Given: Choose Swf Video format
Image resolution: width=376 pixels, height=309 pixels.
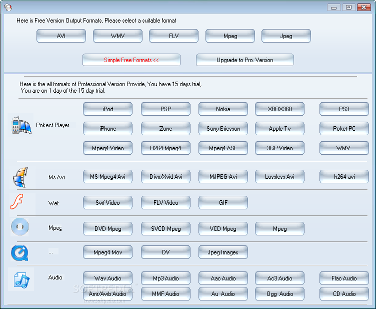Looking at the screenshot, I should click(107, 203).
